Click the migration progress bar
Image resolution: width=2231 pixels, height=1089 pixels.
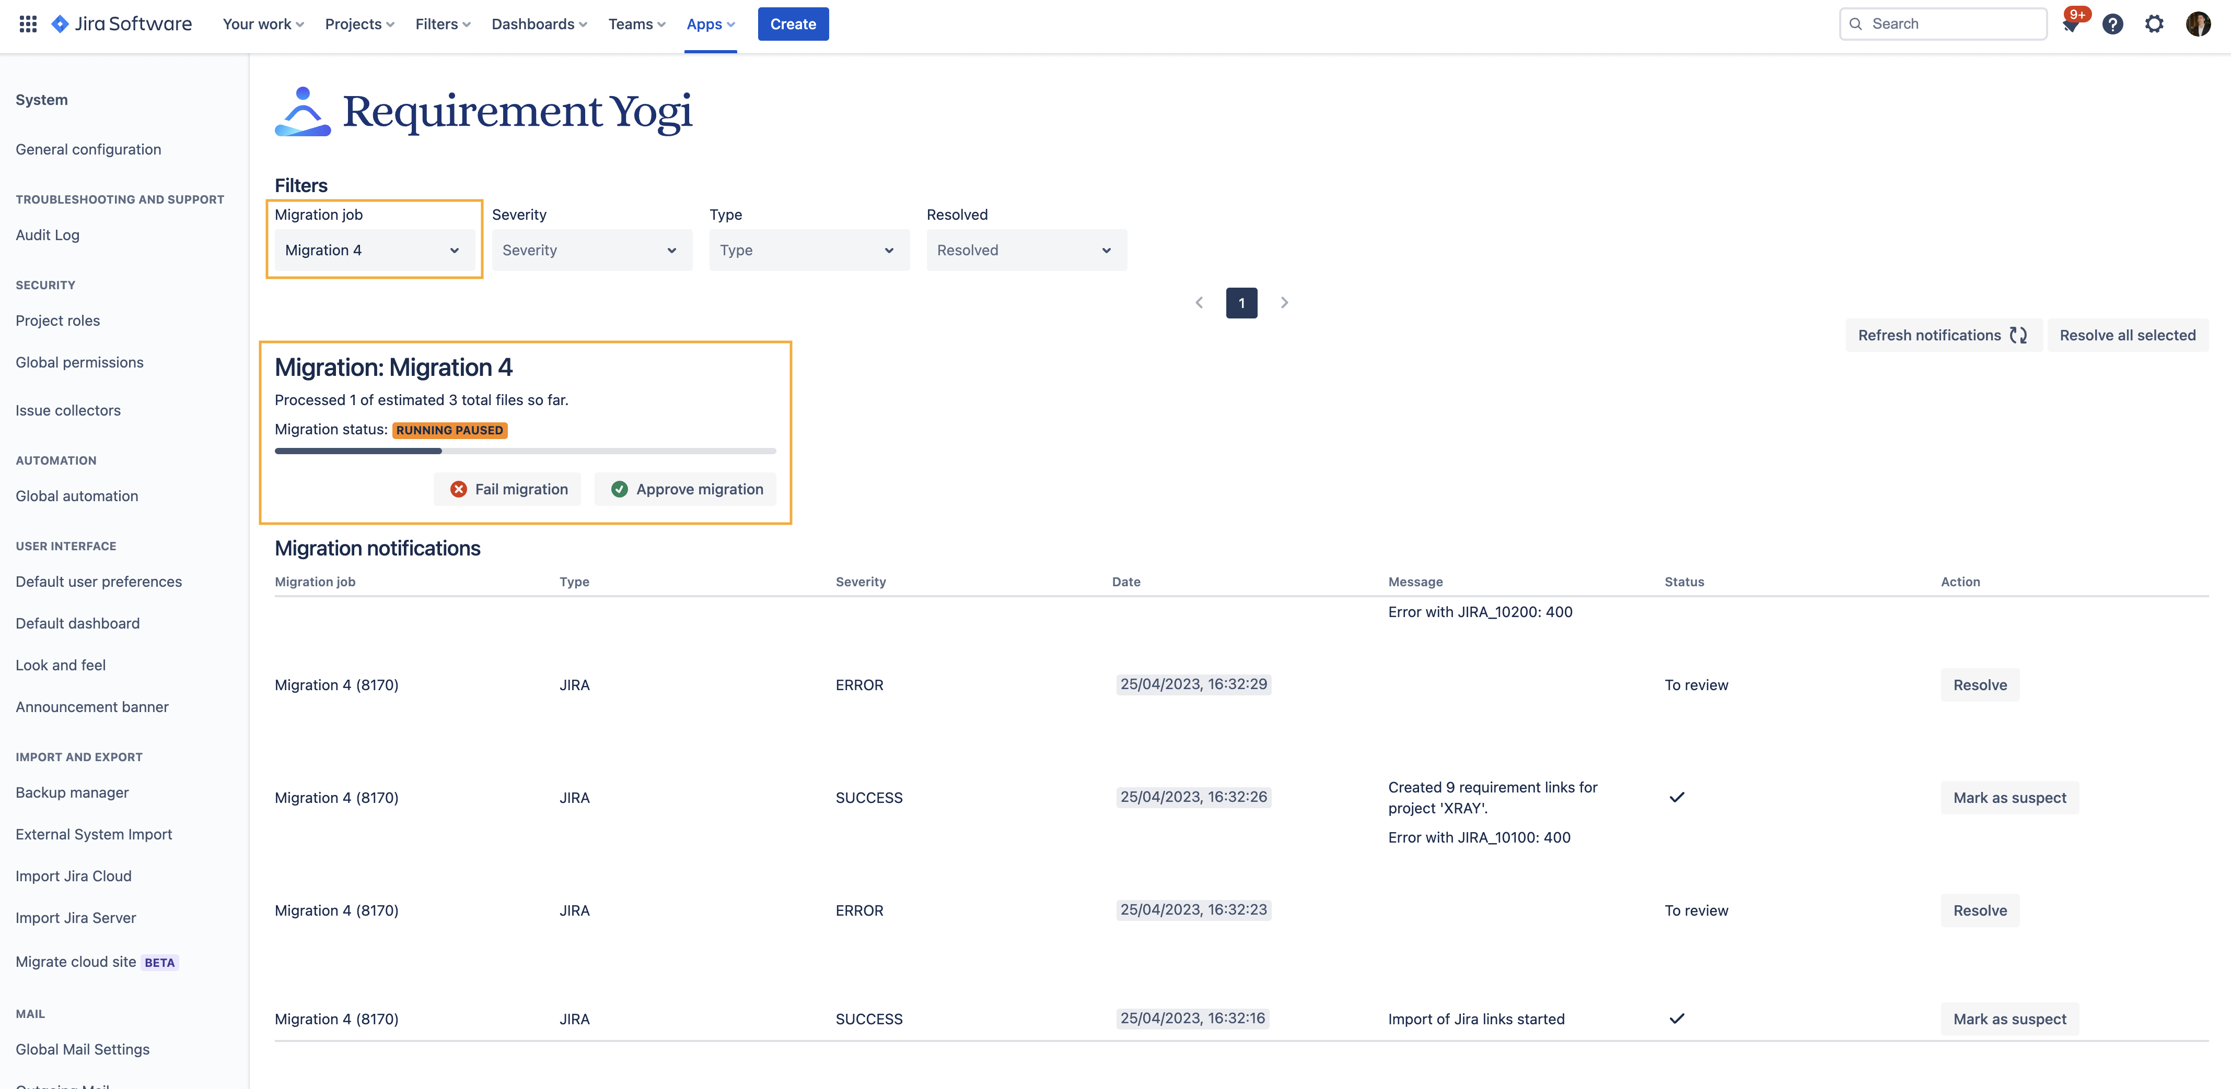point(525,451)
